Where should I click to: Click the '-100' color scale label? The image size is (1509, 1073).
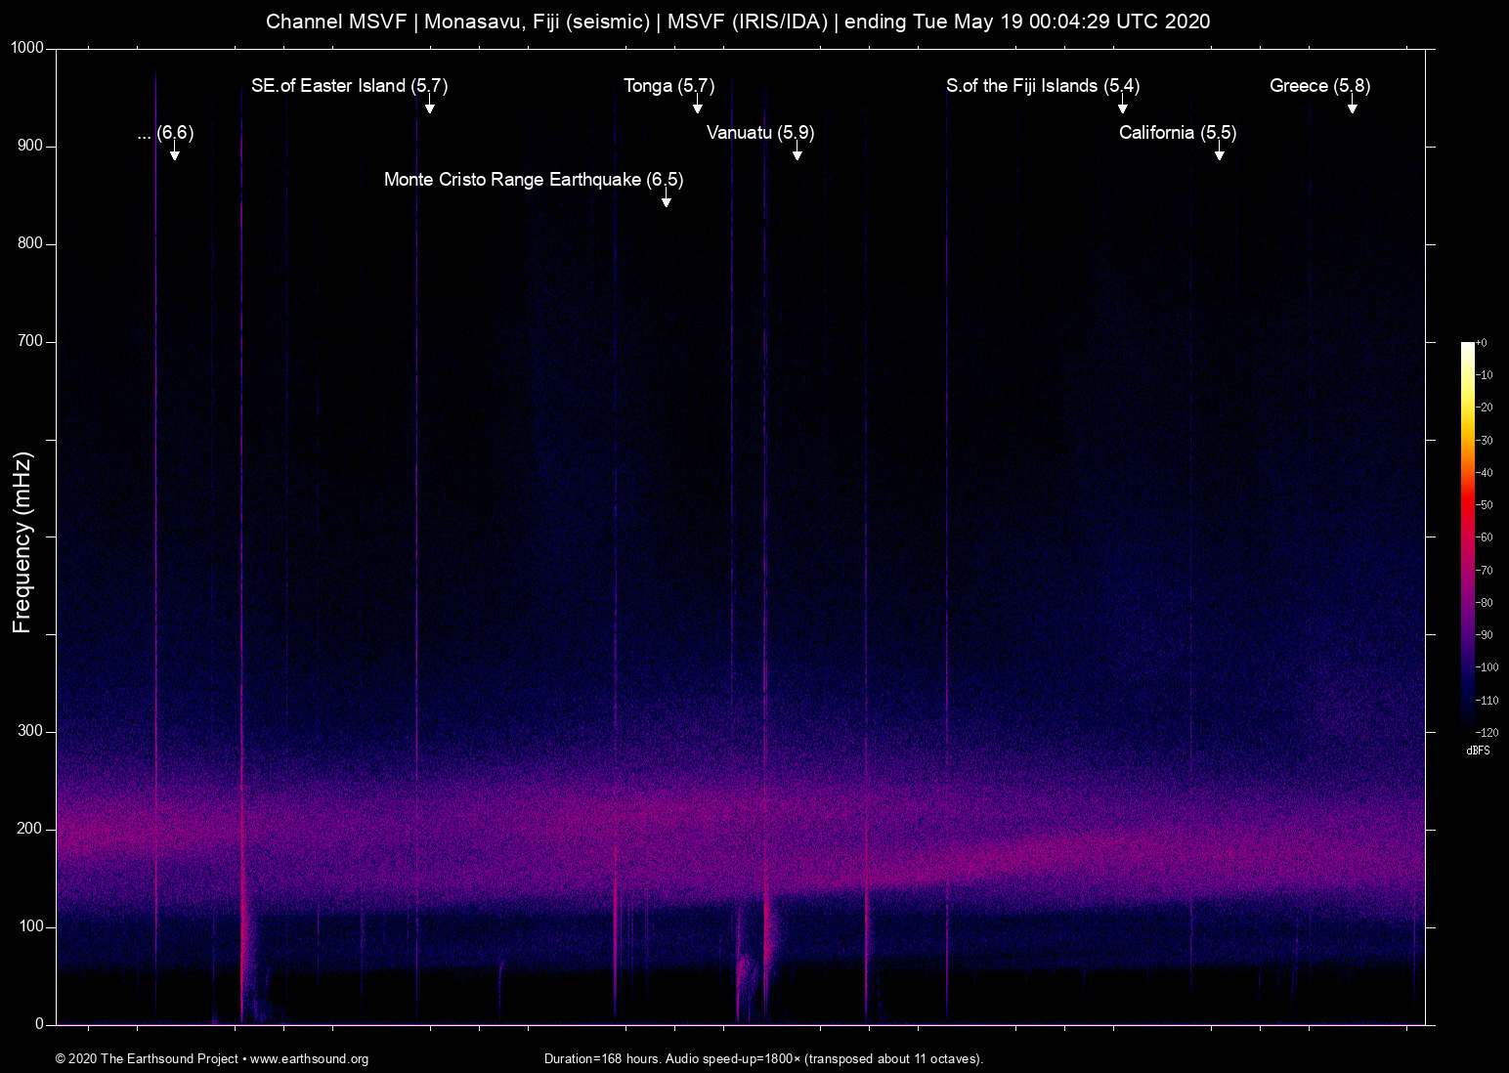pyautogui.click(x=1487, y=667)
